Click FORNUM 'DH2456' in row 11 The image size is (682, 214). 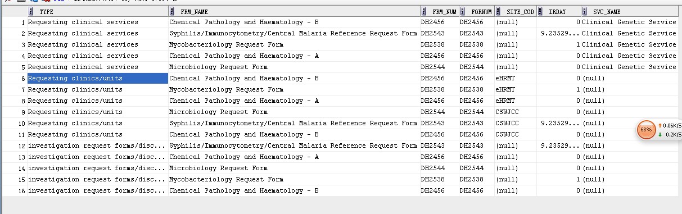[x=472, y=135]
